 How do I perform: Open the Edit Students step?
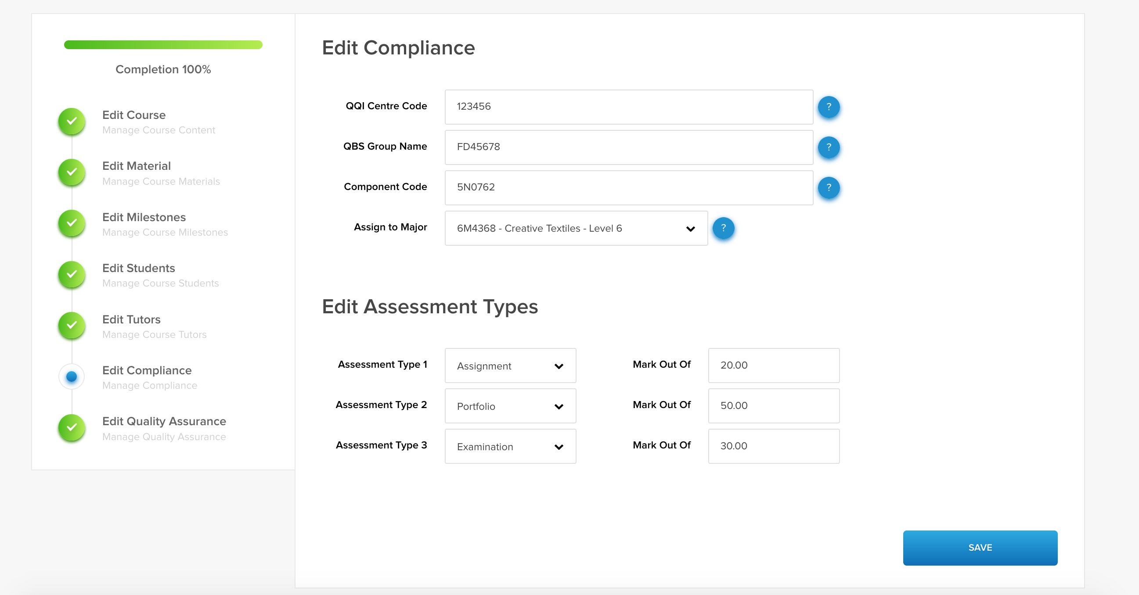pyautogui.click(x=138, y=268)
